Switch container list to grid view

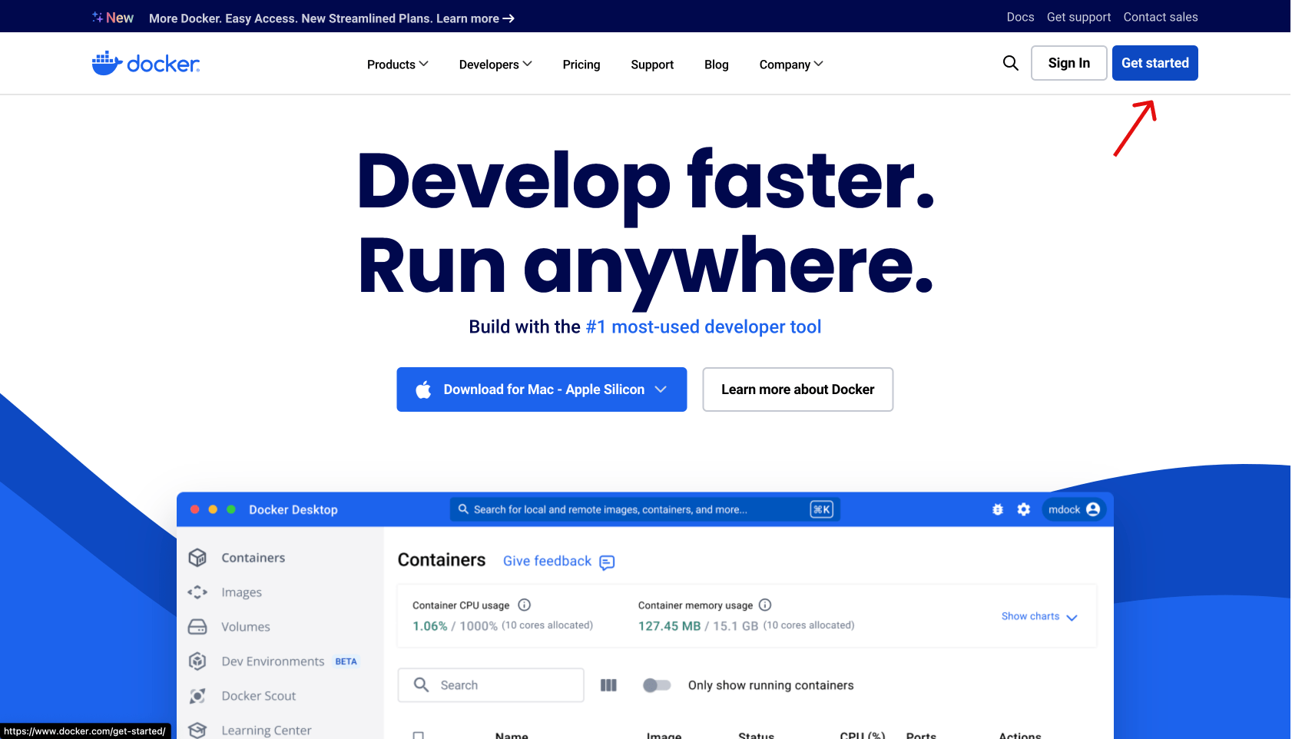point(609,684)
